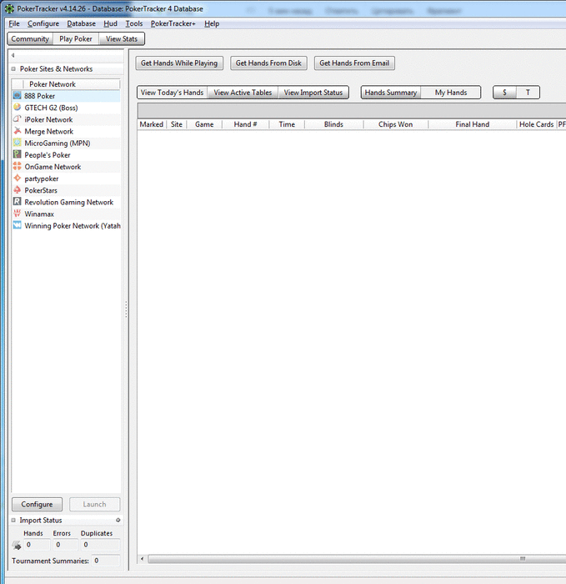This screenshot has width=566, height=584.
Task: Click the panel splitter handle
Action: pos(126,310)
